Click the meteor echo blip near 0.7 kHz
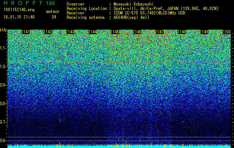Screen dimensions: 234x148 60,120
